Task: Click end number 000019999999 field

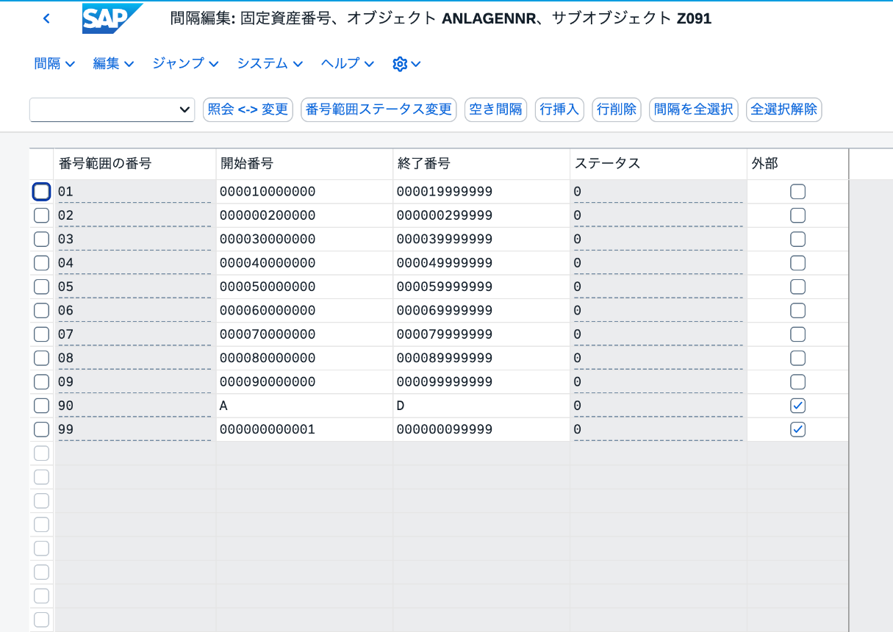Action: point(481,192)
